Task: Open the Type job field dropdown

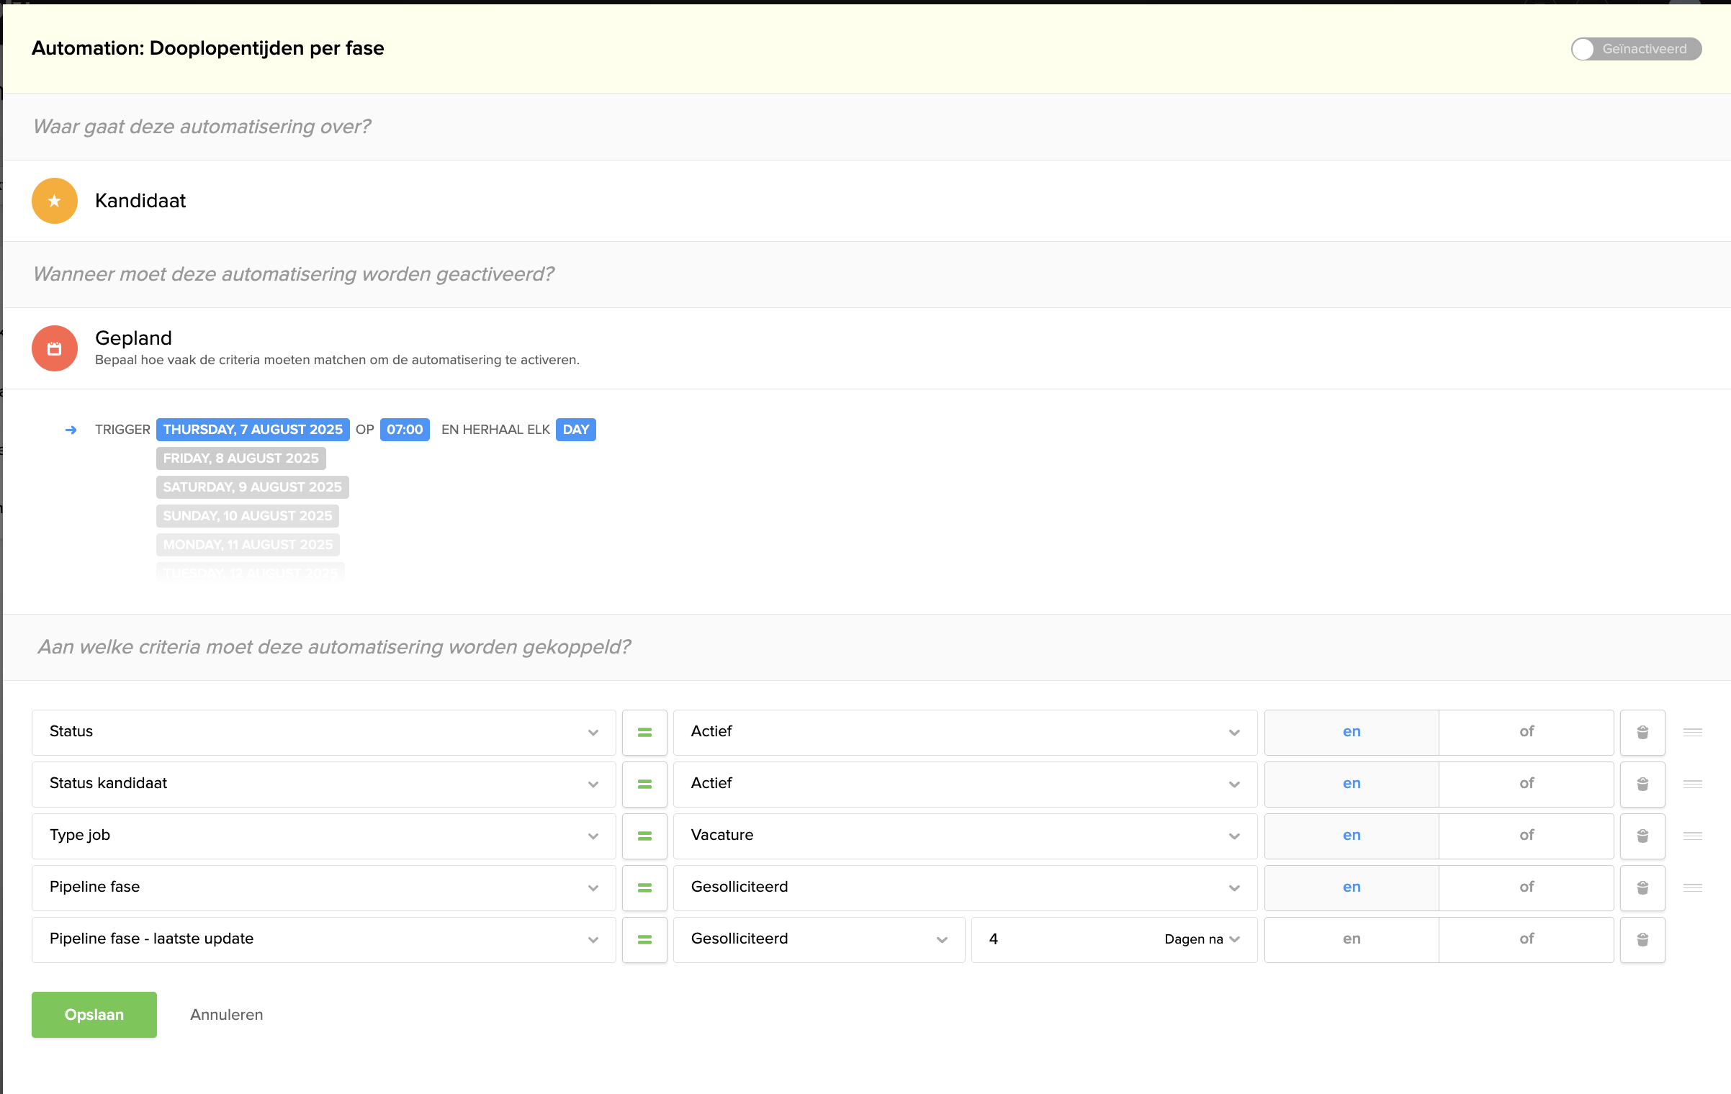Action: [x=324, y=836]
